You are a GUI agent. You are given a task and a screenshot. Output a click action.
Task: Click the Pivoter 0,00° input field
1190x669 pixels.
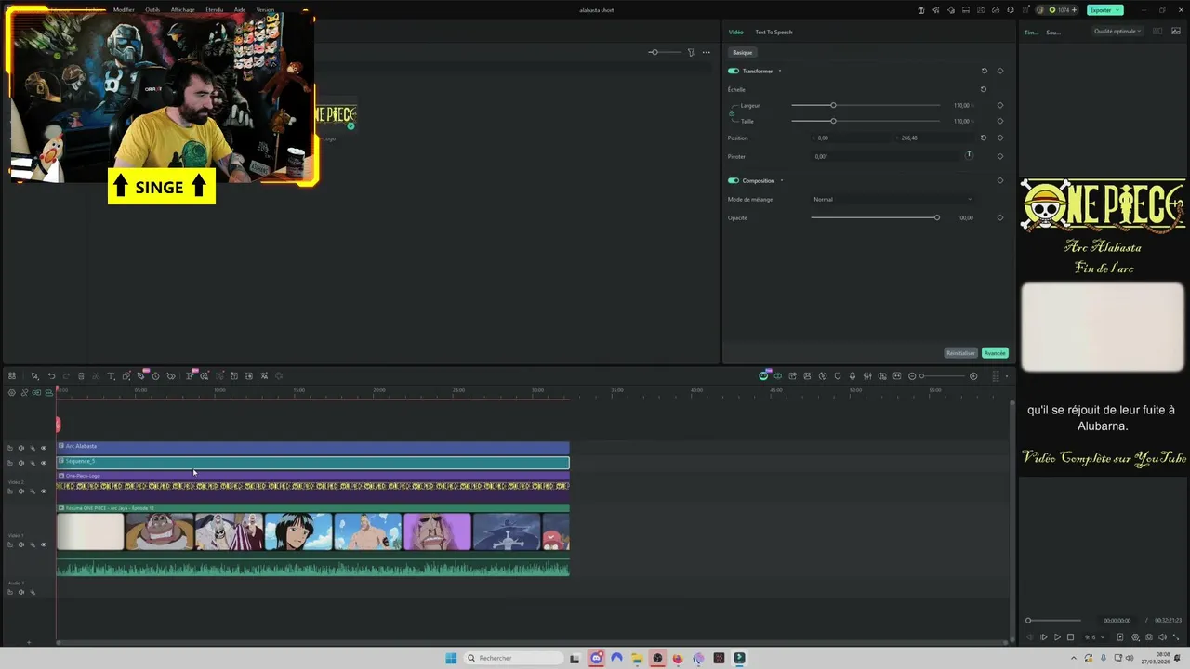[886, 156]
